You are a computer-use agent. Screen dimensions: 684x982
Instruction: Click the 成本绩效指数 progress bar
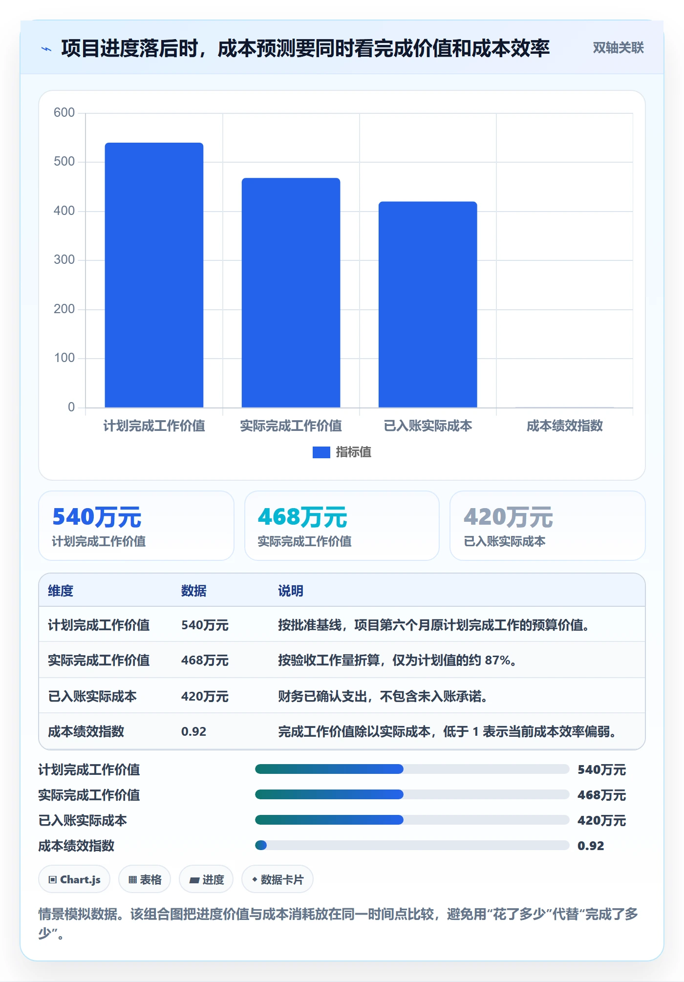[412, 846]
